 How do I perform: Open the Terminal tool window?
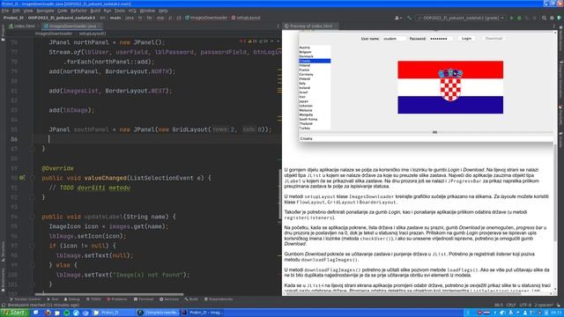pyautogui.click(x=144, y=299)
